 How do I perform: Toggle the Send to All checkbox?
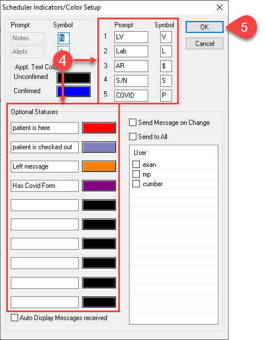tap(132, 137)
